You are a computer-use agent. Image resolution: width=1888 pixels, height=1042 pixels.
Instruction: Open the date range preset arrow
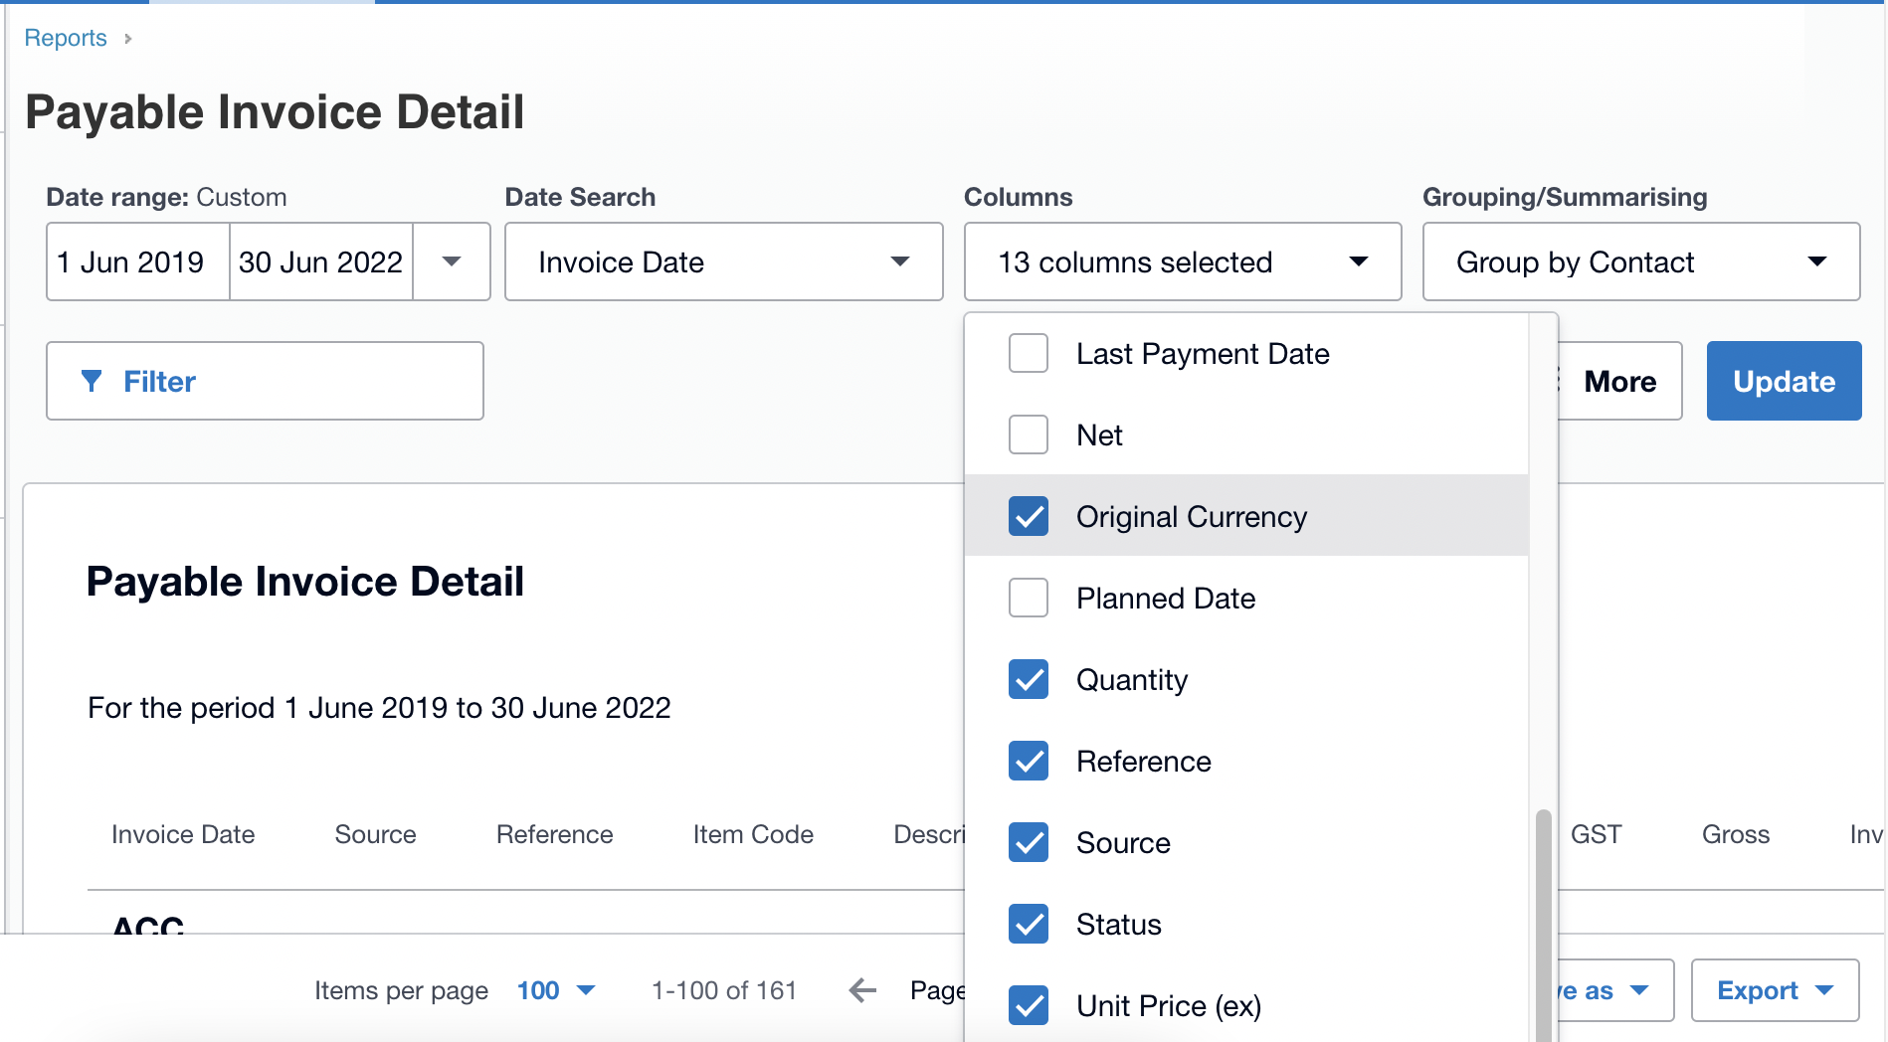coord(452,261)
